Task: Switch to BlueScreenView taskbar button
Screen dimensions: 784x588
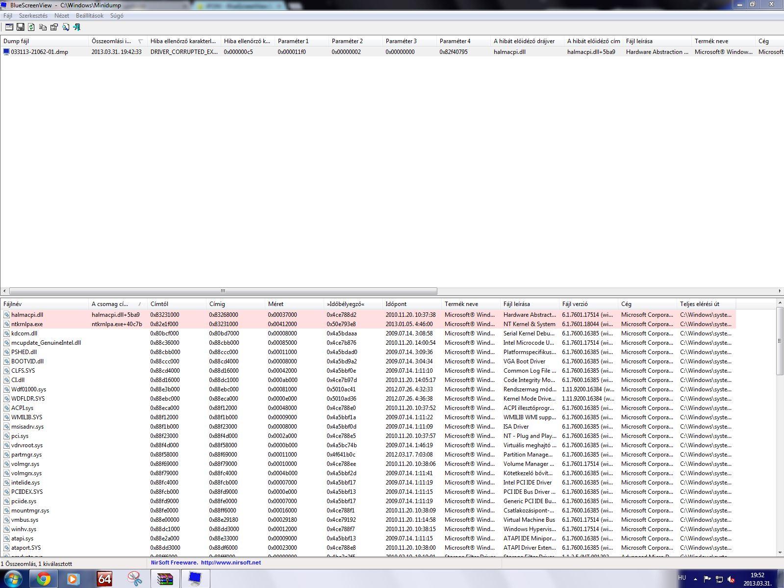Action: click(x=195, y=579)
